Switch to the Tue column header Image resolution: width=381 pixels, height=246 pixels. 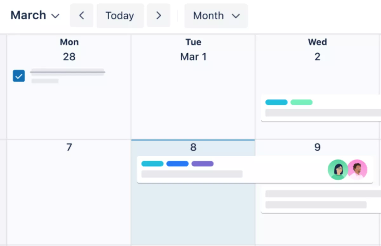pyautogui.click(x=193, y=42)
